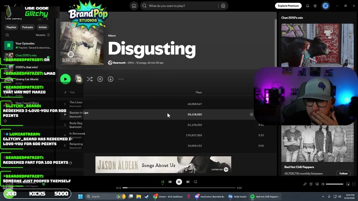The image size is (358, 201).
Task: Play the Disgusting album
Action: tap(65, 79)
